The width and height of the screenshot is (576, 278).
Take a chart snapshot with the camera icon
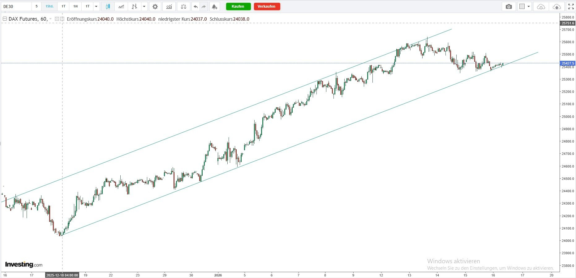(509, 6)
